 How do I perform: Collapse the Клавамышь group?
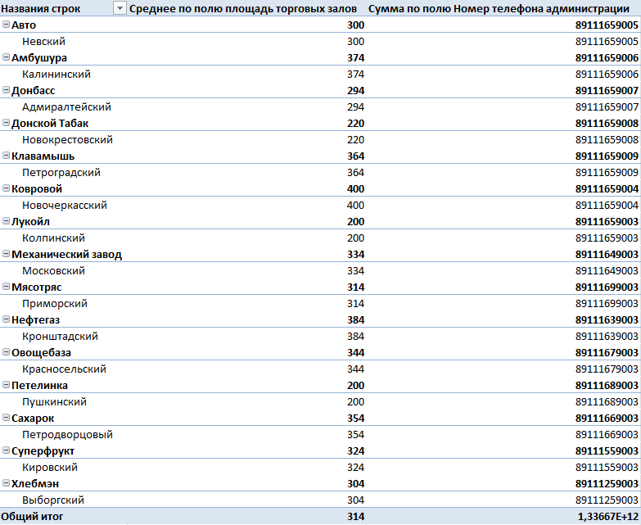(6, 156)
